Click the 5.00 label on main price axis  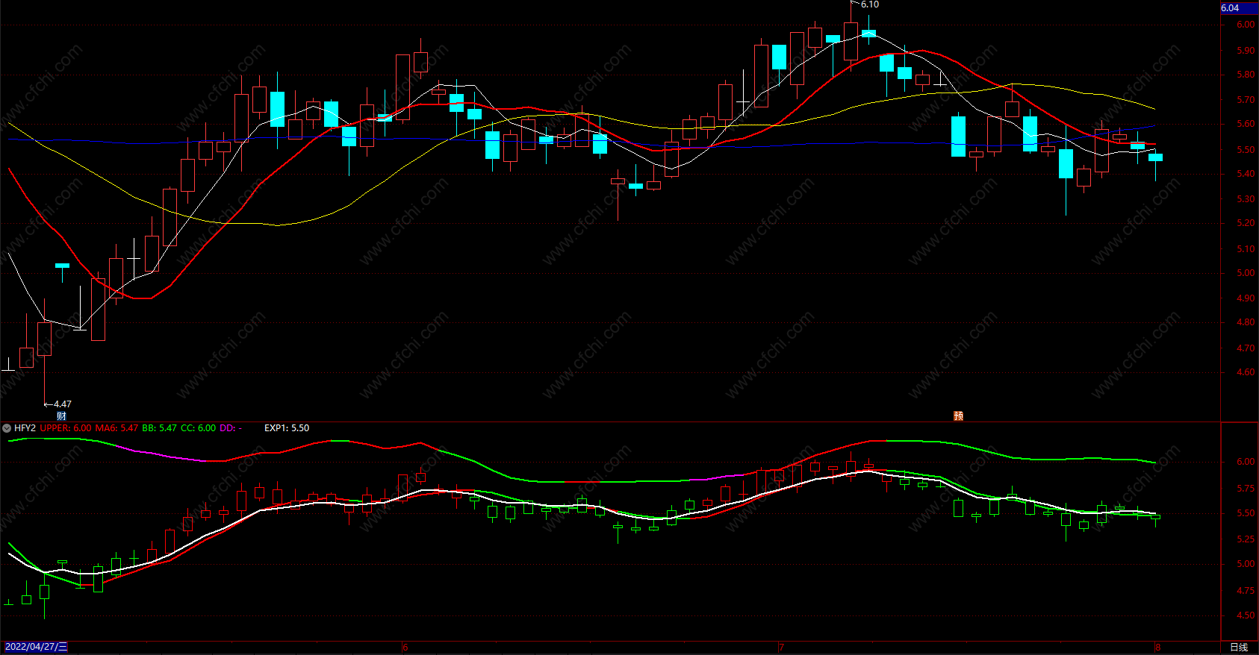tap(1246, 273)
